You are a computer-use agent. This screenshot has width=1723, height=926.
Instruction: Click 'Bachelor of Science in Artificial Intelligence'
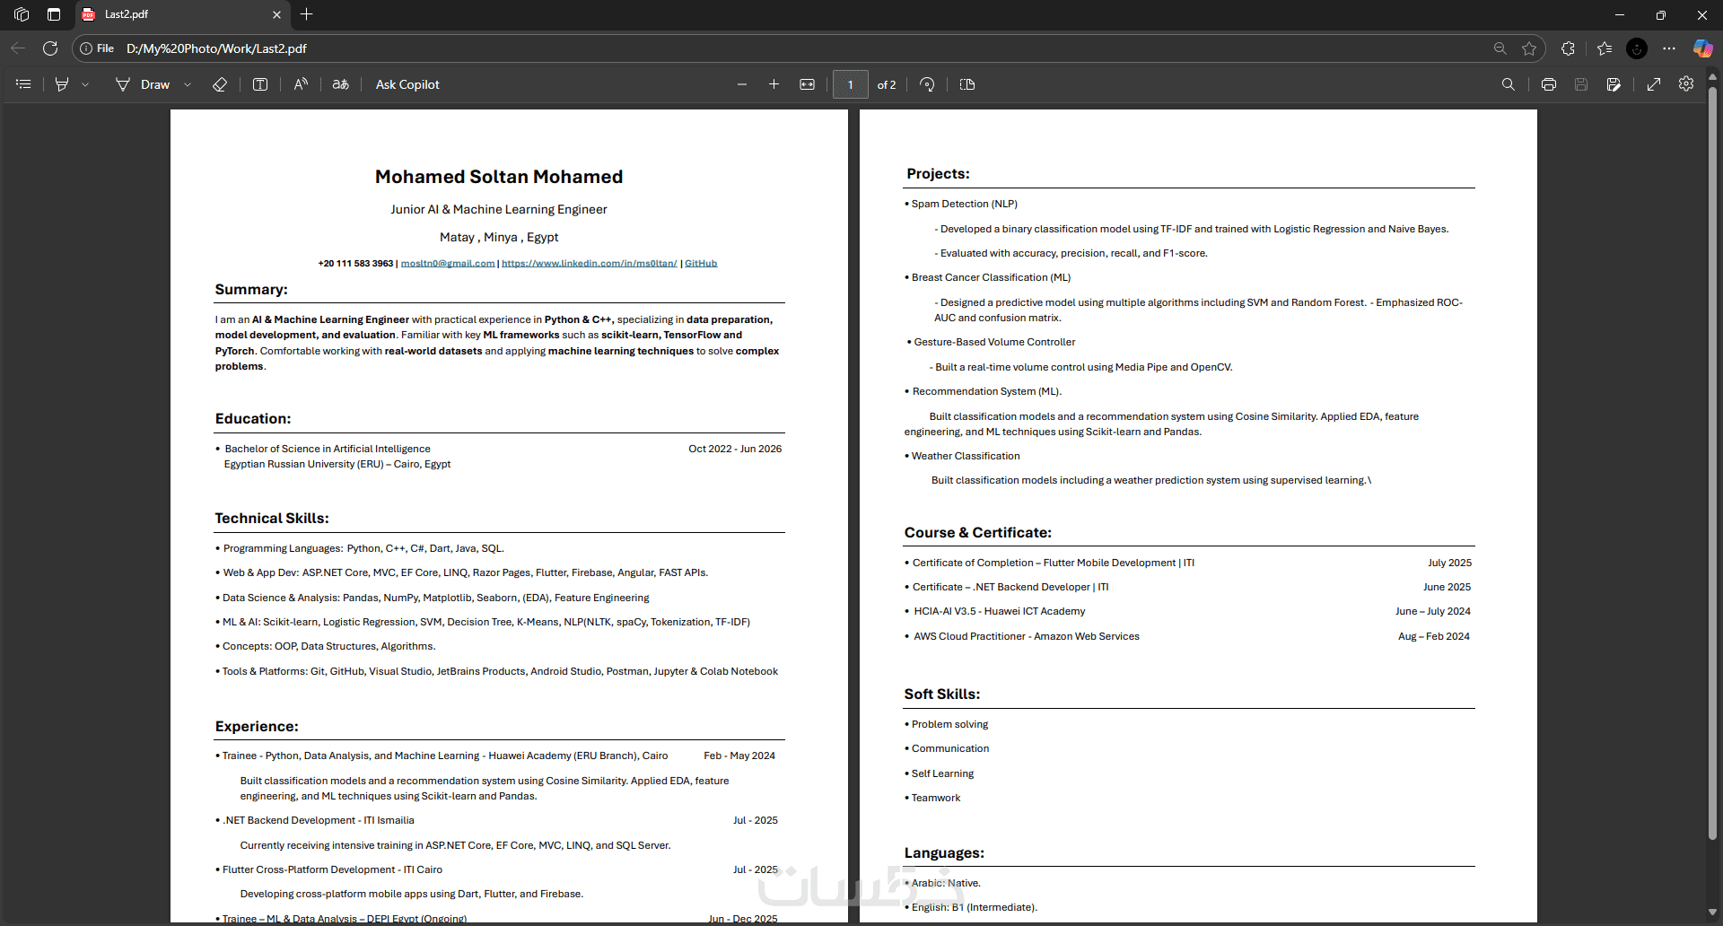(328, 450)
